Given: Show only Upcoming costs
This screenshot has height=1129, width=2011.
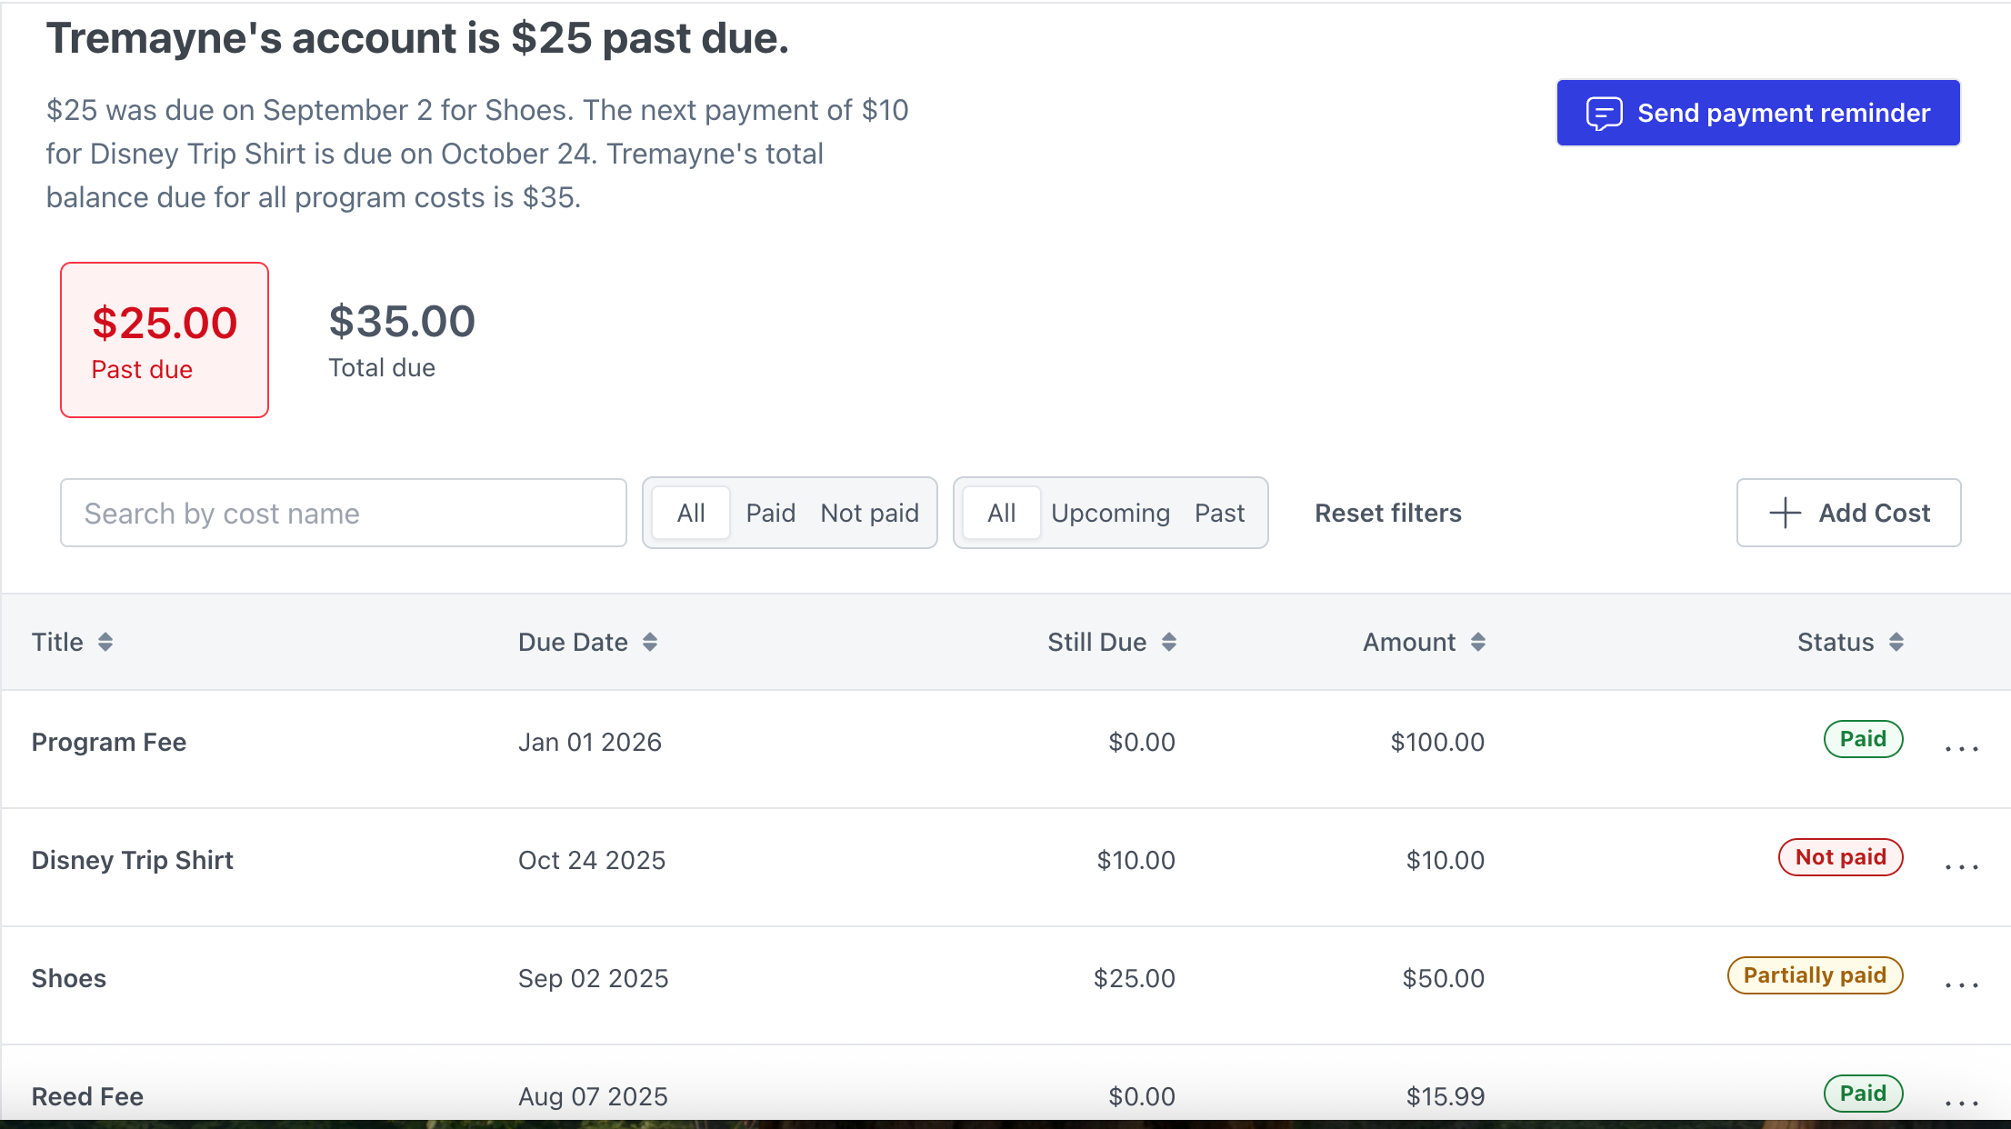Looking at the screenshot, I should pos(1110,514).
